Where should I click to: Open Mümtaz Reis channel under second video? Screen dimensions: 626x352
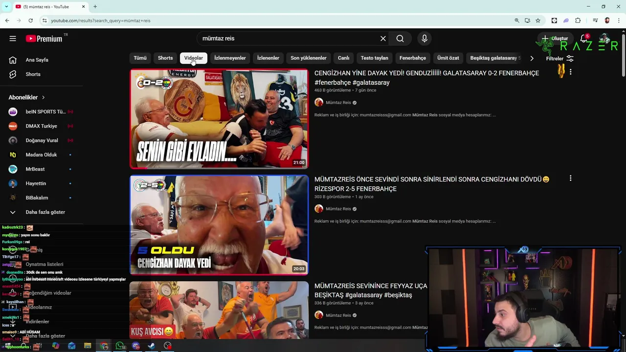click(x=338, y=209)
